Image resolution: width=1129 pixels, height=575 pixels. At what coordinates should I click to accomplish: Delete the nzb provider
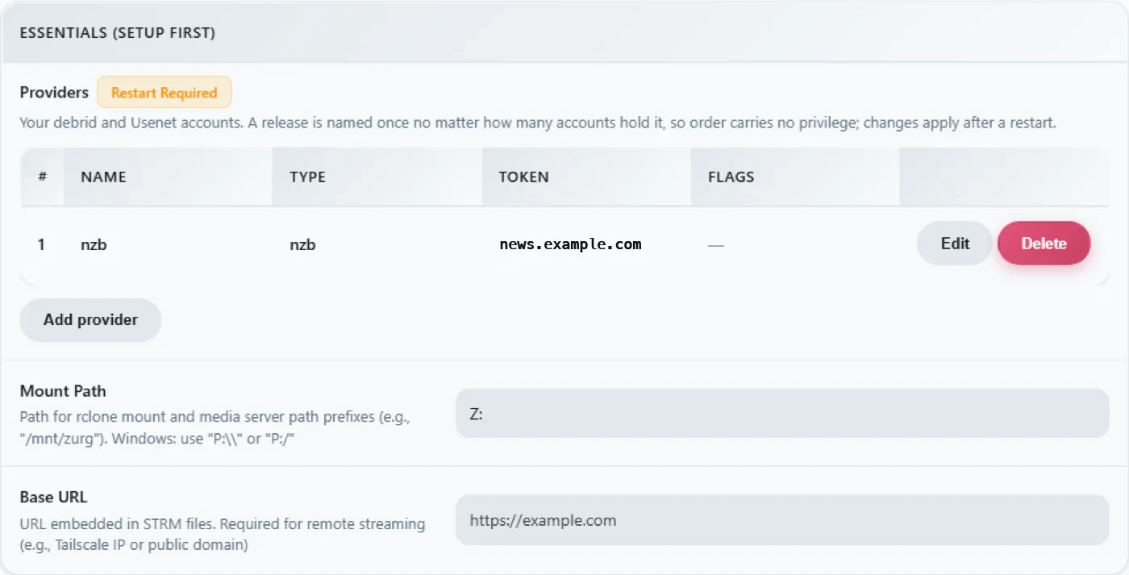pos(1044,244)
